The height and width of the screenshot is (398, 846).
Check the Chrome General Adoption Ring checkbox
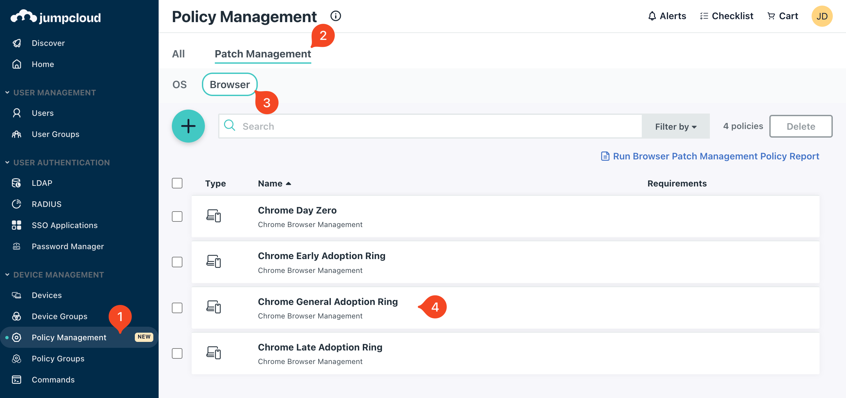(x=177, y=308)
